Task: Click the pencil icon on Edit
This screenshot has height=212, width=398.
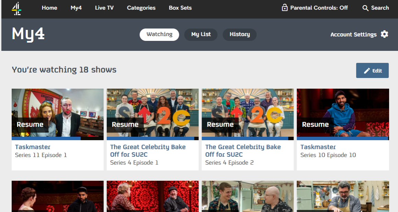Action: pyautogui.click(x=367, y=71)
